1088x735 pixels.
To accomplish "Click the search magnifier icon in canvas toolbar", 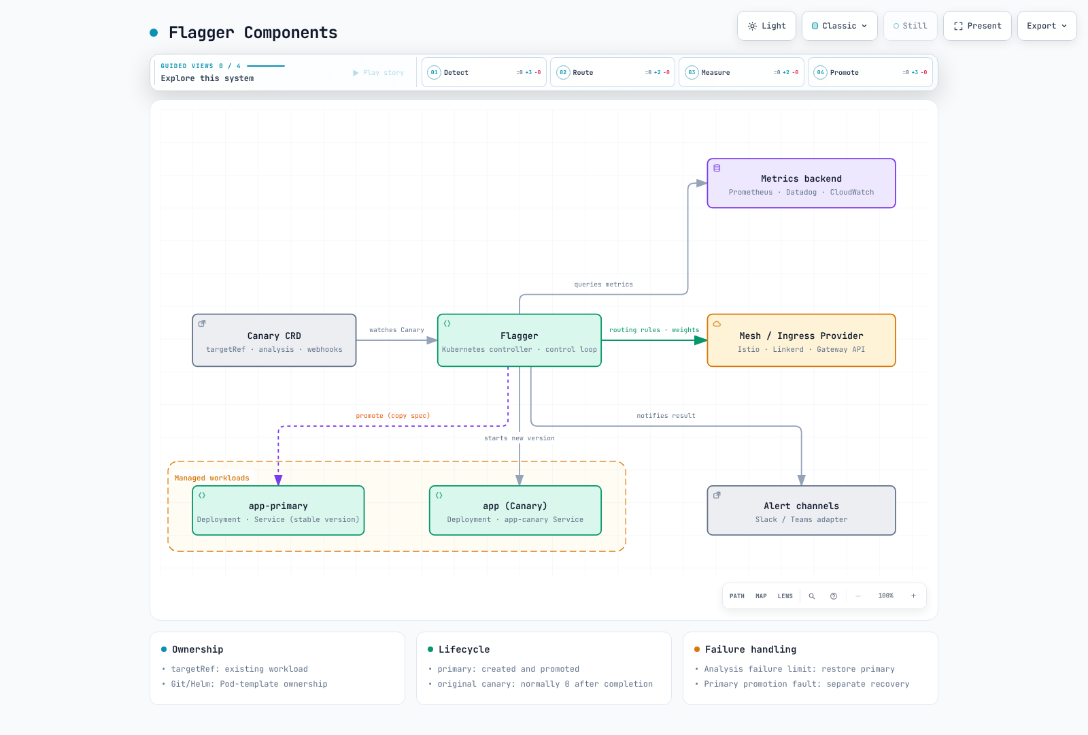I will tap(811, 596).
